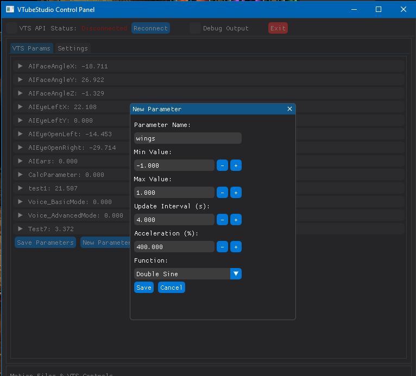Toggle the VTS API Status checkbox
Image resolution: width=416 pixels, height=376 pixels.
(x=11, y=28)
